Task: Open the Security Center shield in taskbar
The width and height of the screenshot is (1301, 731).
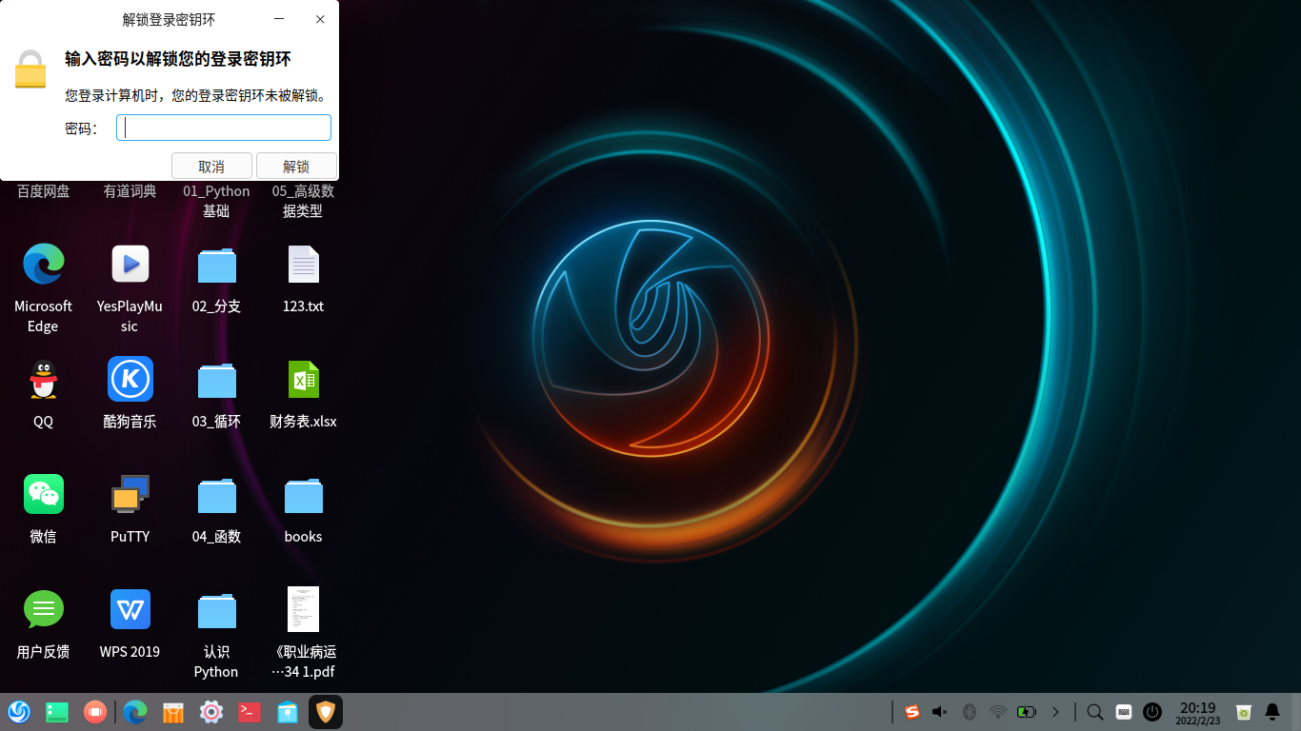Action: click(x=325, y=711)
